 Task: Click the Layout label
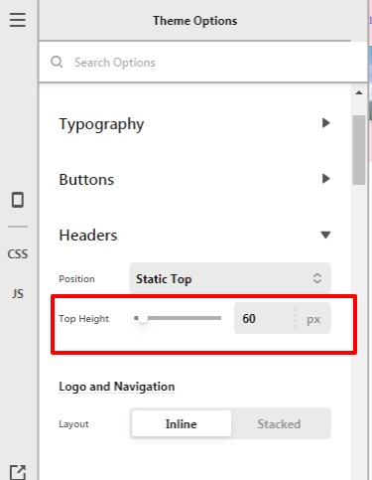point(73,424)
